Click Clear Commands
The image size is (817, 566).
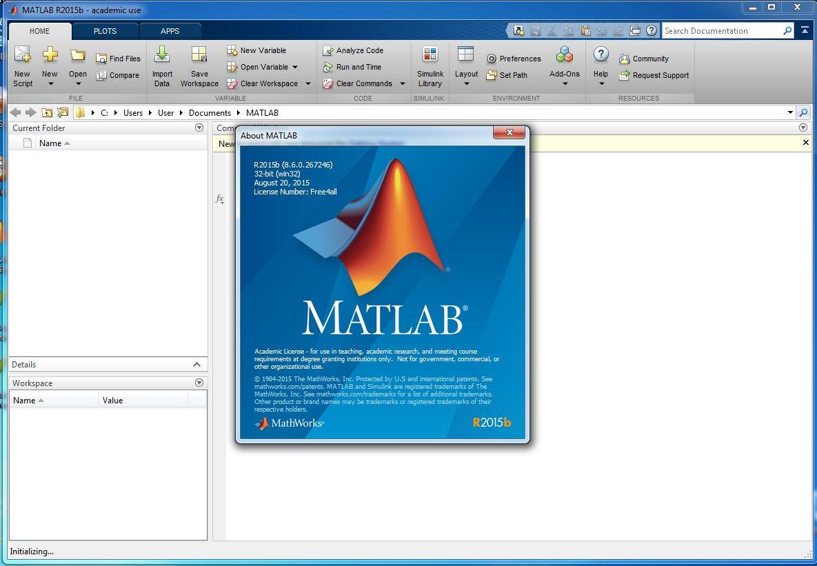pyautogui.click(x=357, y=83)
